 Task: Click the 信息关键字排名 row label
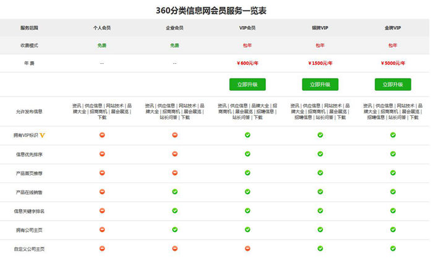29,211
